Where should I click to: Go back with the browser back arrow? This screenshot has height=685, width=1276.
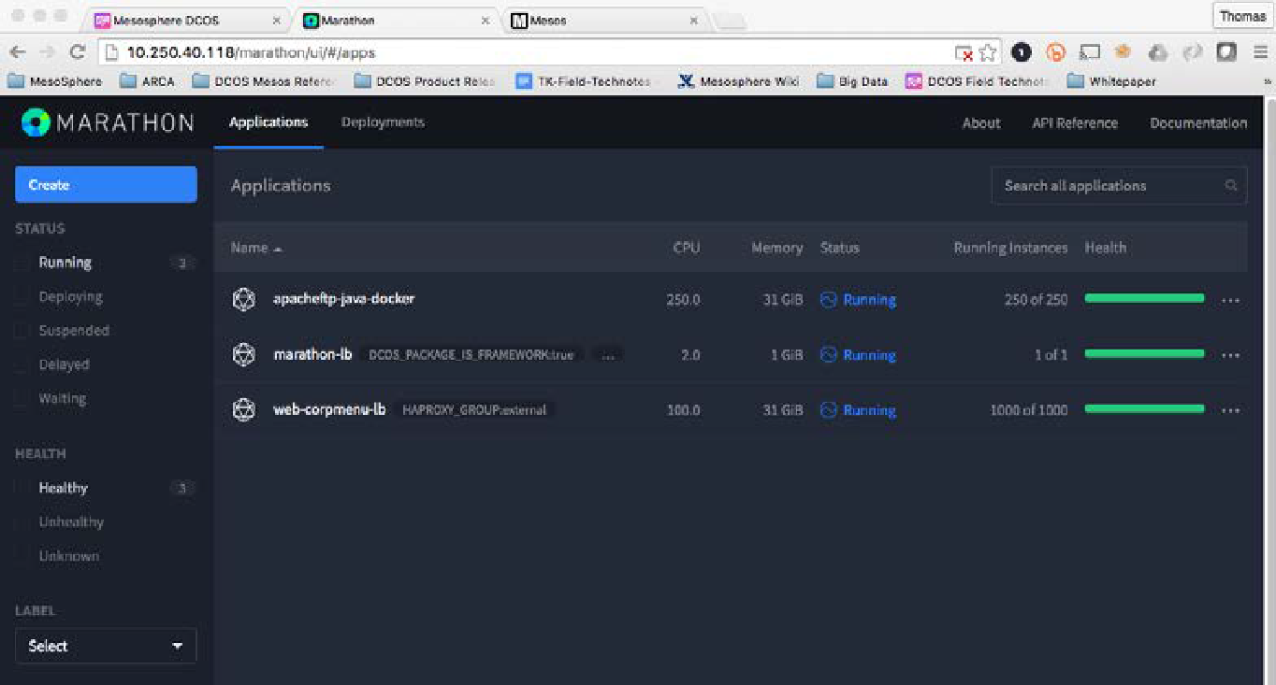point(18,53)
